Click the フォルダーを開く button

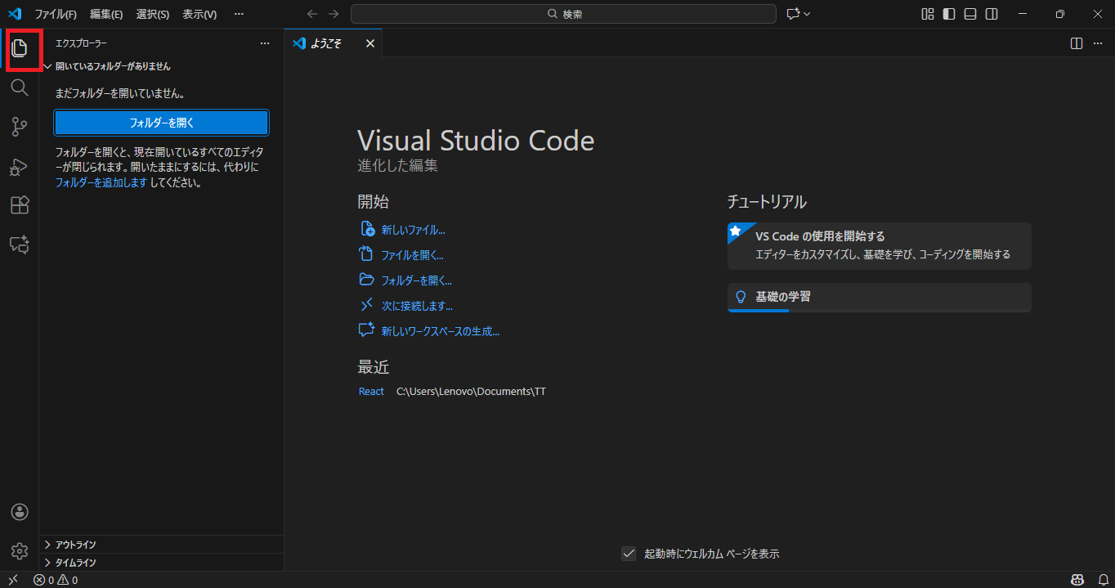click(161, 123)
